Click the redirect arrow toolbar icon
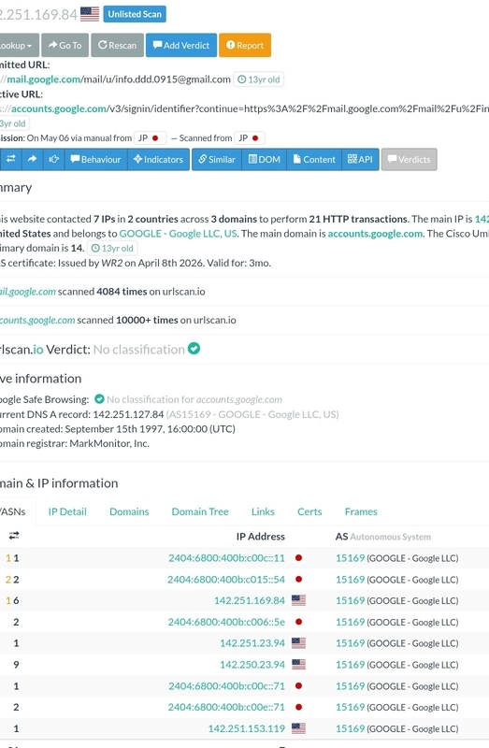Viewport: 489px width, 748px height. (x=32, y=159)
